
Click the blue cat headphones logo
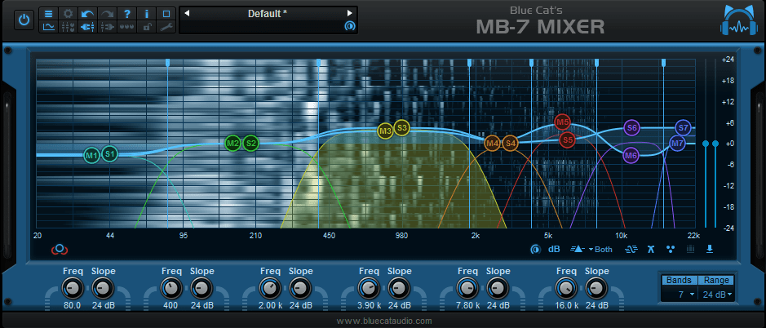point(739,21)
